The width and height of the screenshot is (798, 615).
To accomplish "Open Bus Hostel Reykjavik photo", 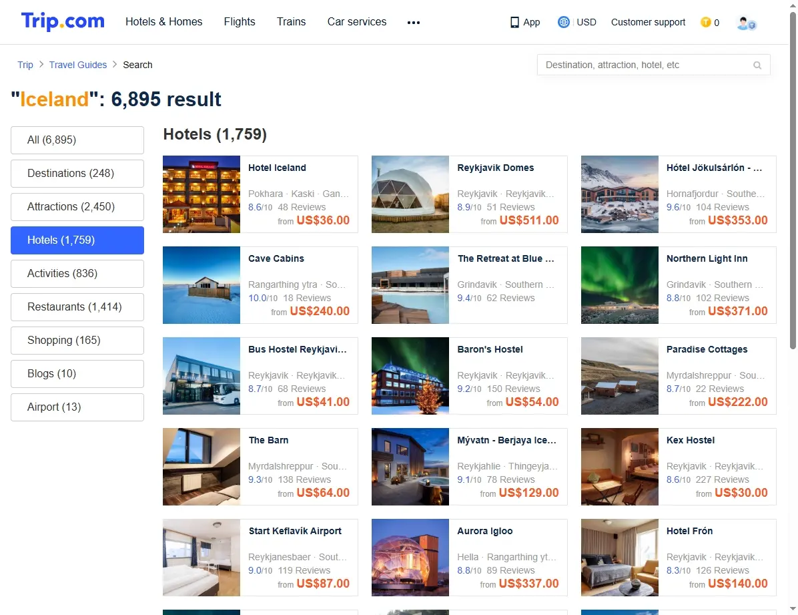I will tap(202, 375).
